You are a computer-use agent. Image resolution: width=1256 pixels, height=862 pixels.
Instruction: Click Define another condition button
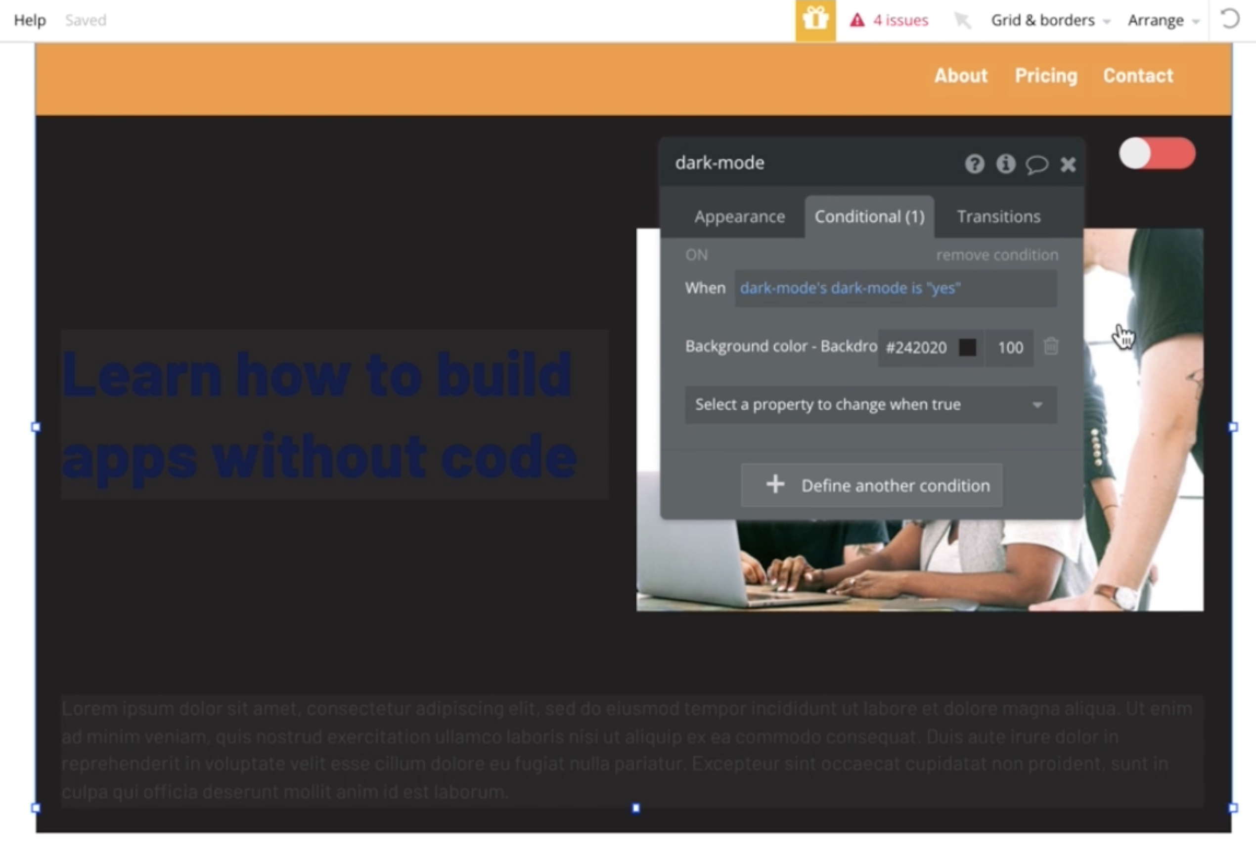872,485
